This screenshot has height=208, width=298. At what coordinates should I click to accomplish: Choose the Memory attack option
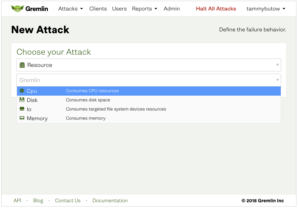tap(149, 118)
